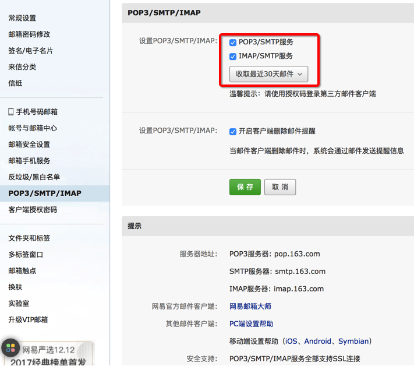Go to 帐号与邮箱中心
The height and width of the screenshot is (366, 414).
pyautogui.click(x=33, y=128)
